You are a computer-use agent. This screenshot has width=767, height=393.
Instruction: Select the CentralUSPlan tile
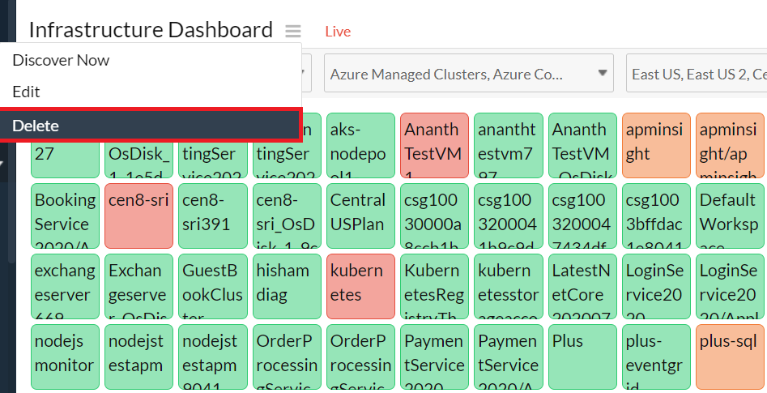360,216
